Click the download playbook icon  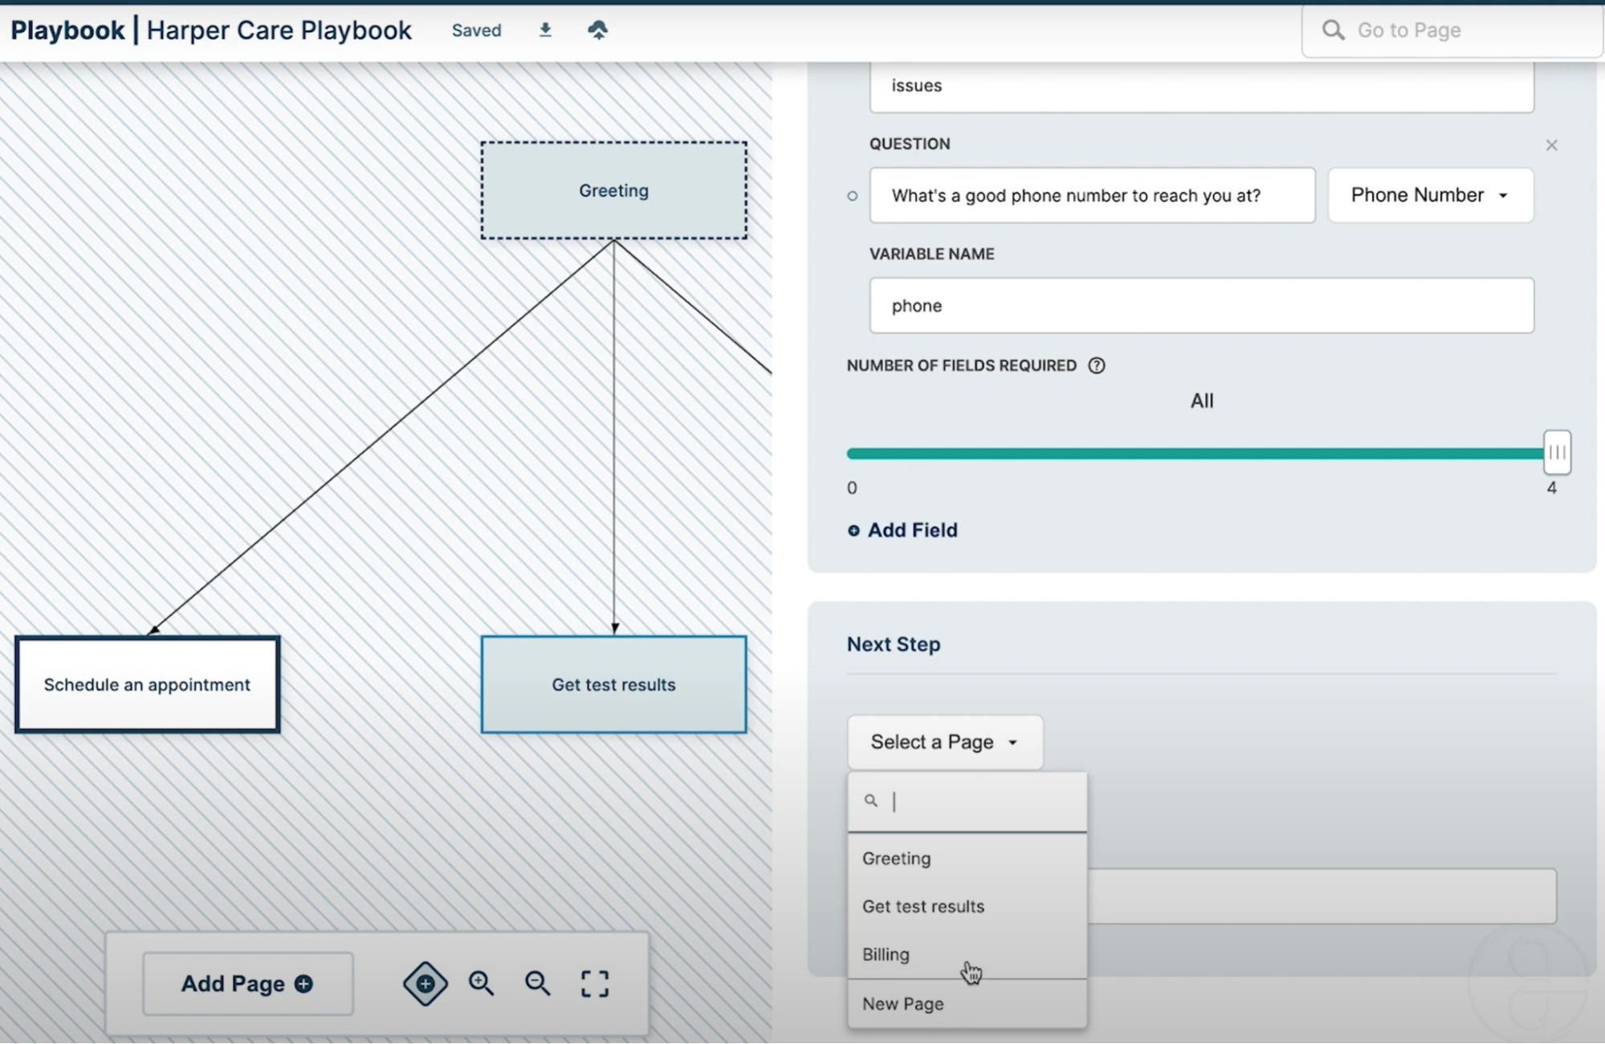(x=545, y=30)
